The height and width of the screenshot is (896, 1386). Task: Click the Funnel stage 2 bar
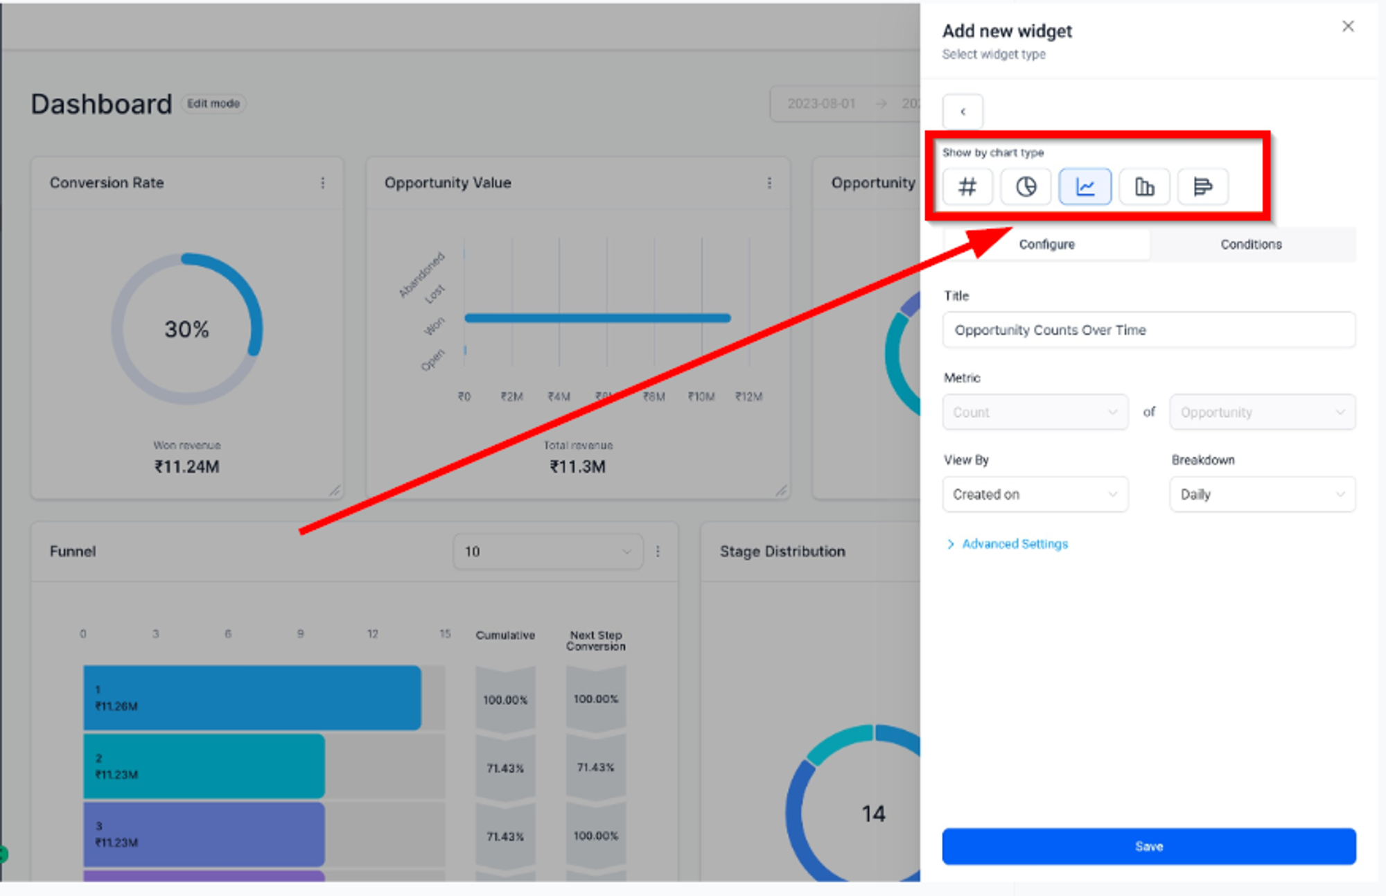click(204, 766)
